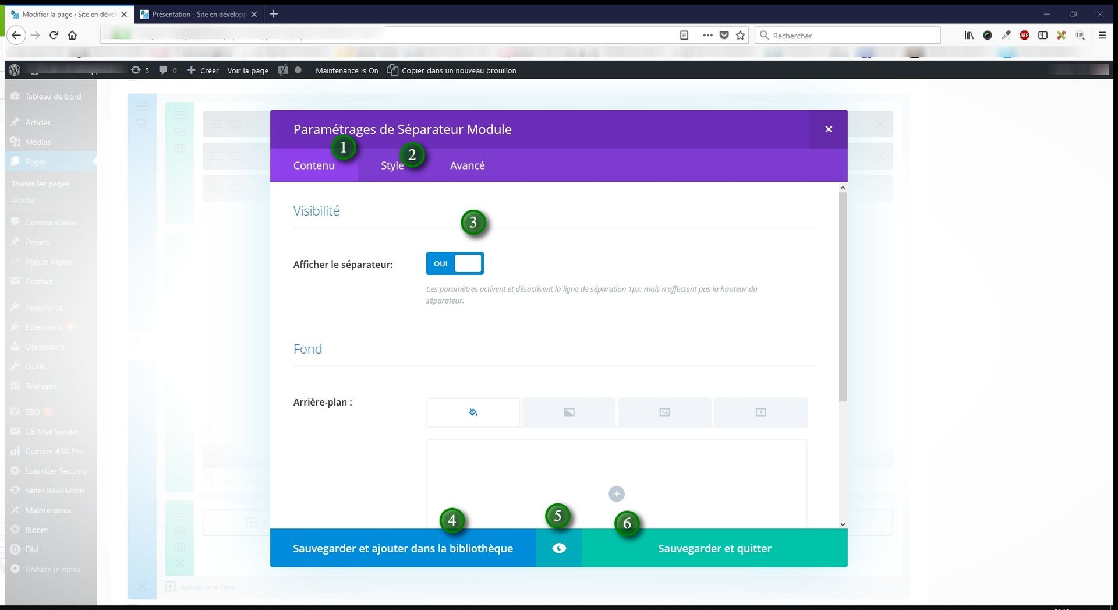This screenshot has height=610, width=1118.
Task: Switch to the Présentation browser tab
Action: pos(200,14)
